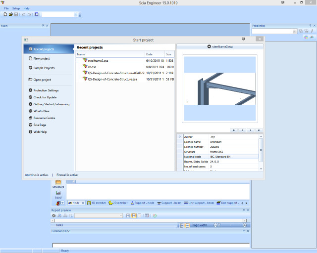
Task: Show next preview image
Action: pyautogui.click(x=251, y=130)
